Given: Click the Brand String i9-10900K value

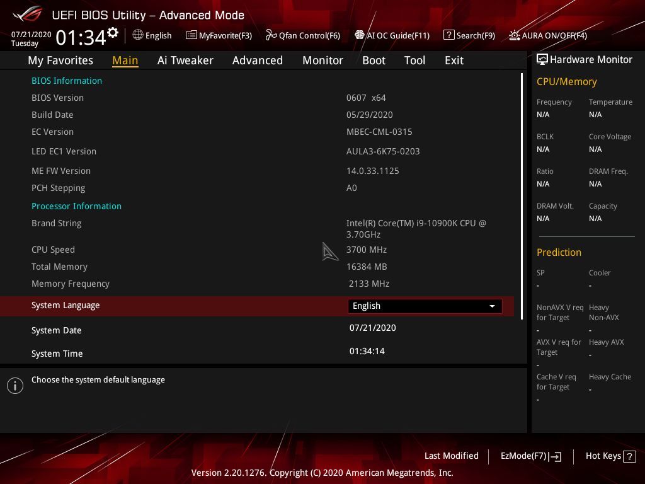Looking at the screenshot, I should (416, 229).
